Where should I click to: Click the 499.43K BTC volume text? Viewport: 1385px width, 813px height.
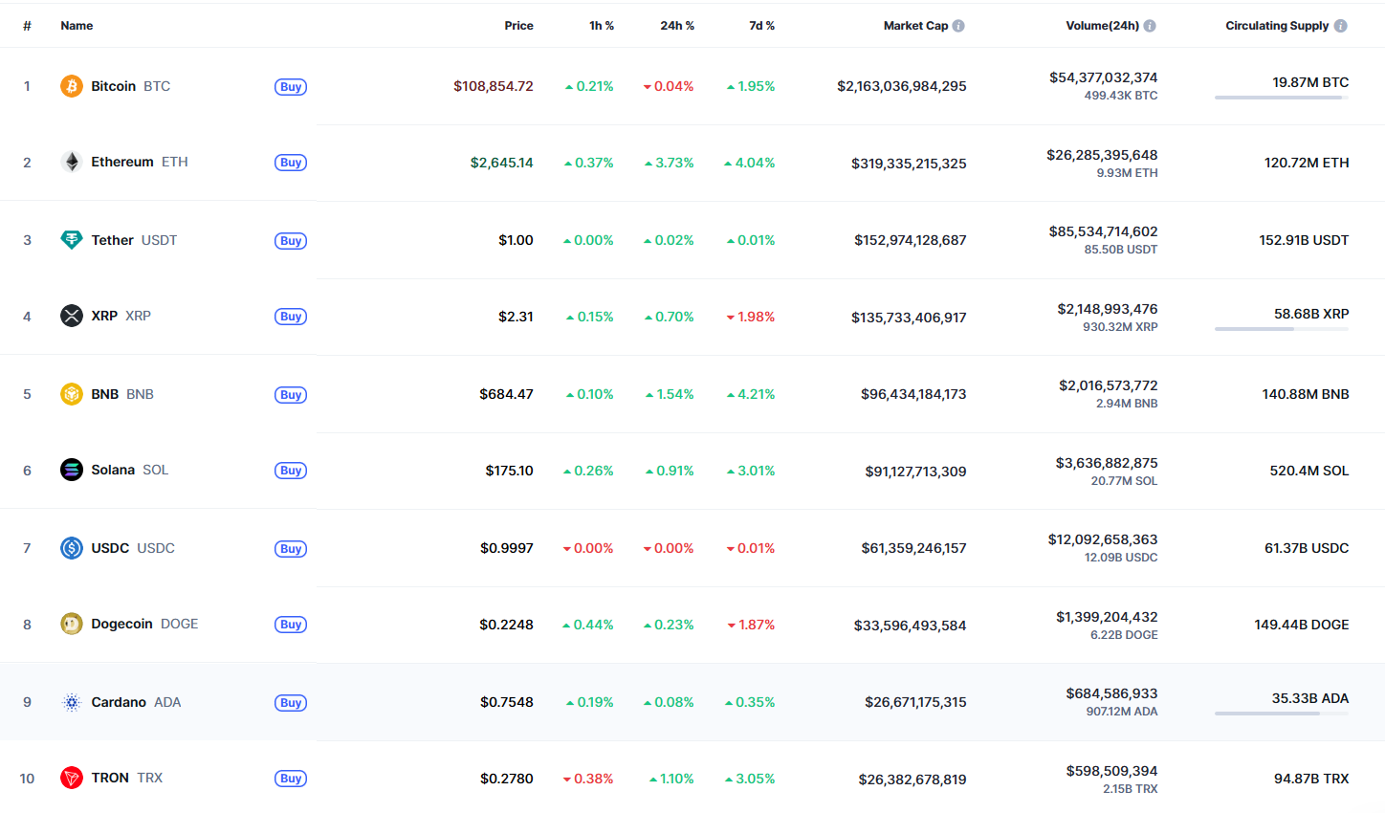[x=1121, y=96]
